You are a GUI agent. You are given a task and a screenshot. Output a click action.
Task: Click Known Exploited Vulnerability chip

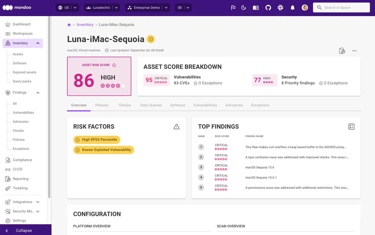coord(104,150)
